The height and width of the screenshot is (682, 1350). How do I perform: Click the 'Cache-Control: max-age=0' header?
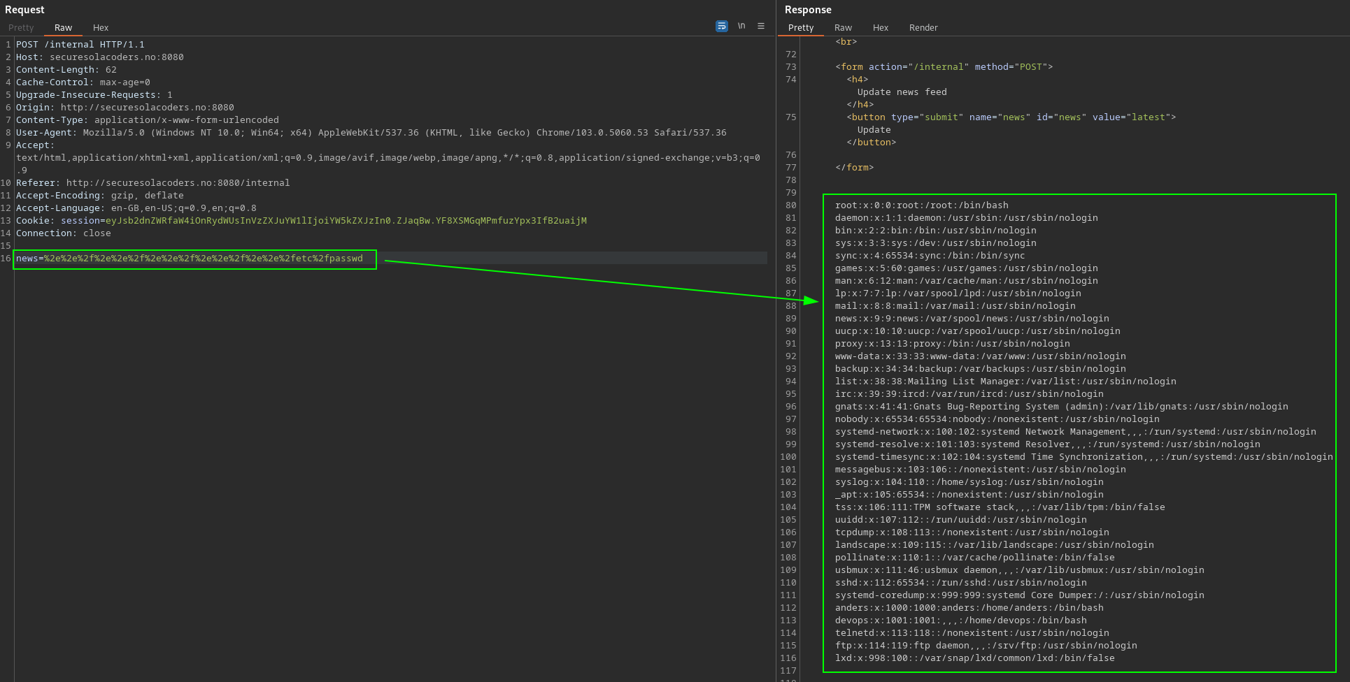[x=83, y=82]
